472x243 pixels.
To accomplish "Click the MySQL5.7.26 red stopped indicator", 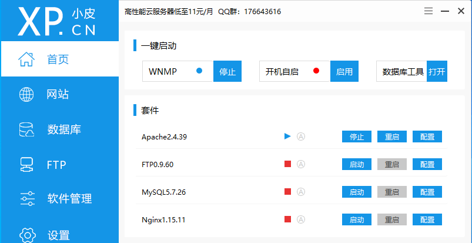I will 288,192.
